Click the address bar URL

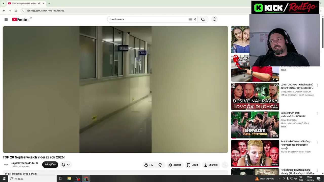point(46,11)
